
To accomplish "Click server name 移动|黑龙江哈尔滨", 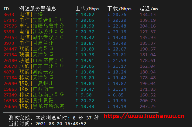I will tap(42, 106).
